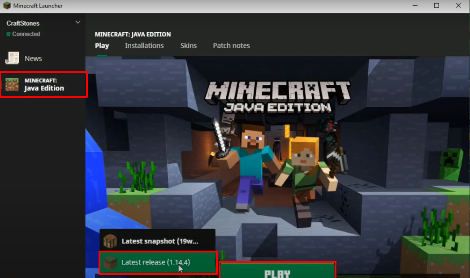The image size is (470, 278).
Task: Click the Minecraft Java Edition grass block icon
Action: [x=12, y=84]
